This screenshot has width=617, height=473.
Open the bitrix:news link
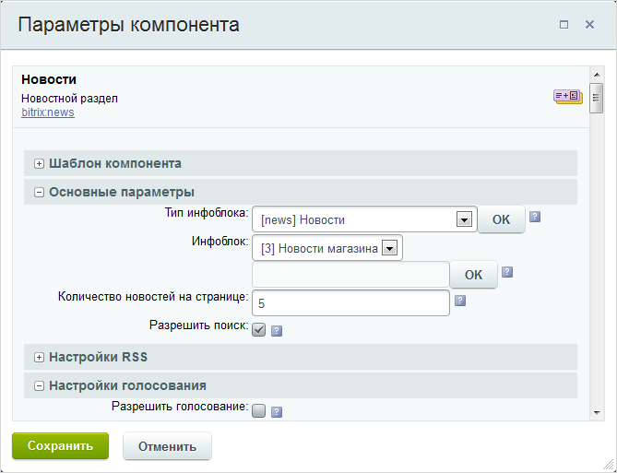(47, 112)
